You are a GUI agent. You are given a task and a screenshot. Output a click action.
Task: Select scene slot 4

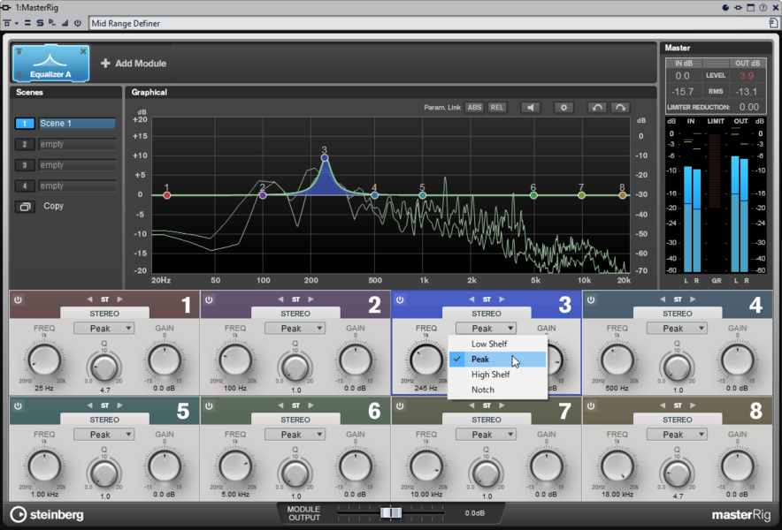(x=25, y=186)
